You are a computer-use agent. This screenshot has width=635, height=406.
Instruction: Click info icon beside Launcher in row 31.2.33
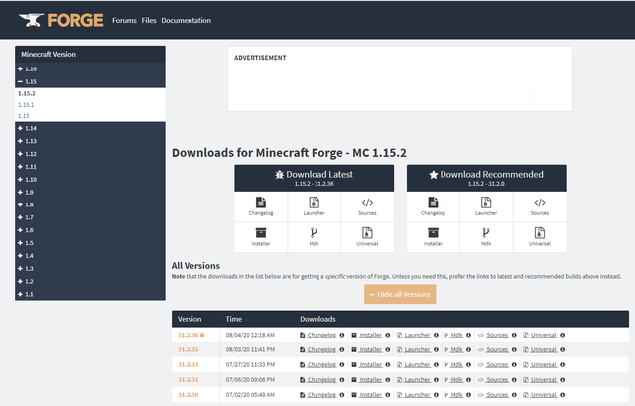pos(436,364)
